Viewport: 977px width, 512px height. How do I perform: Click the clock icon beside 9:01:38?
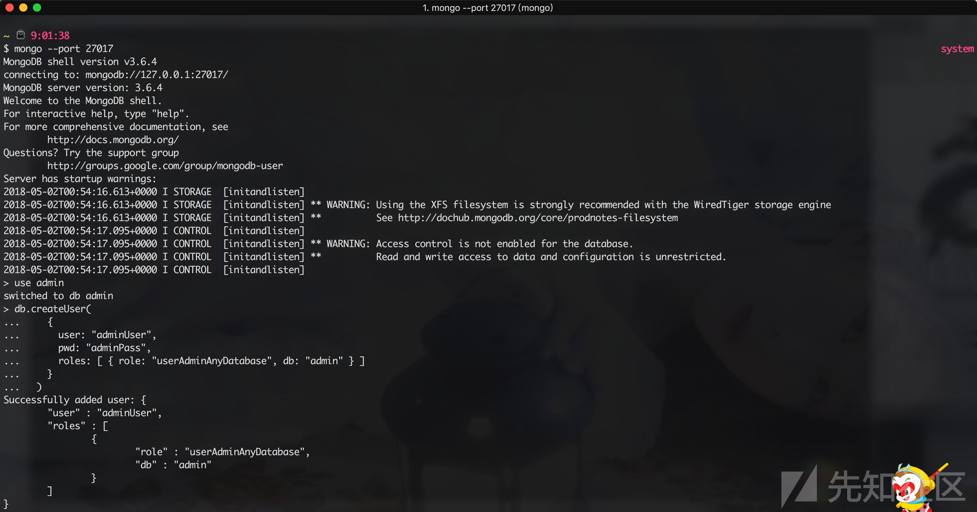(21, 35)
